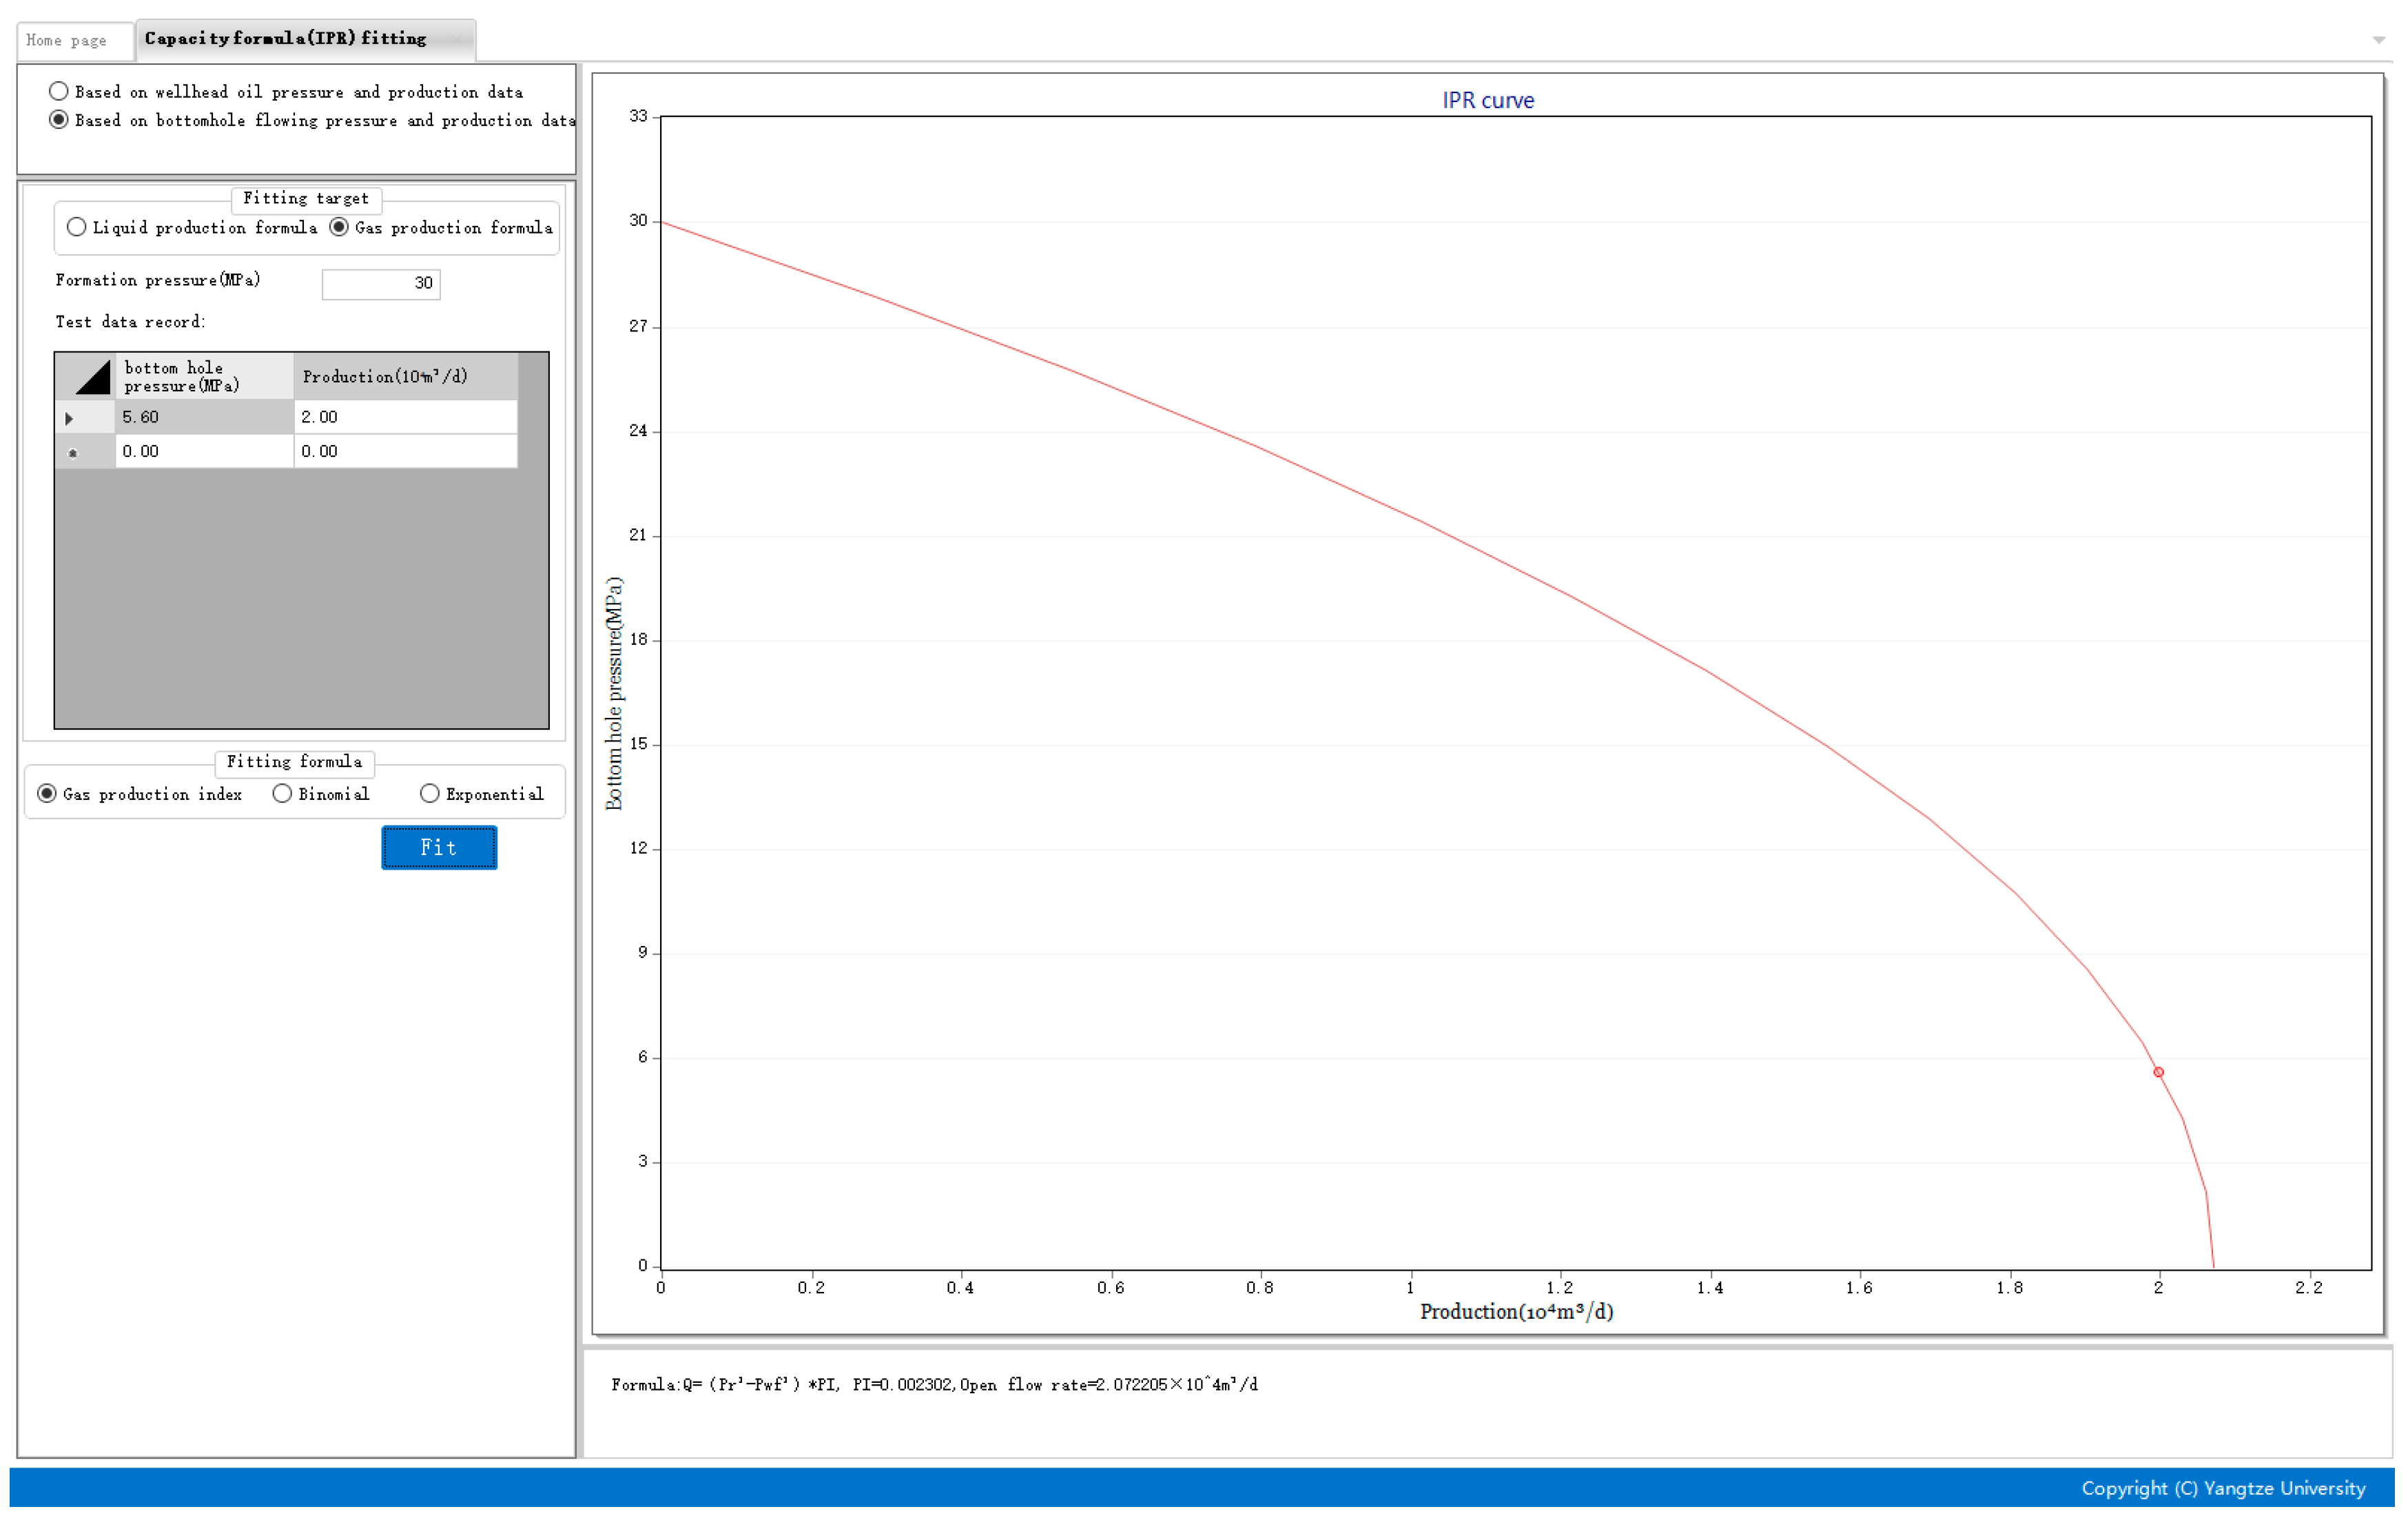
Task: Click production cell showing 2.00
Action: pos(405,417)
